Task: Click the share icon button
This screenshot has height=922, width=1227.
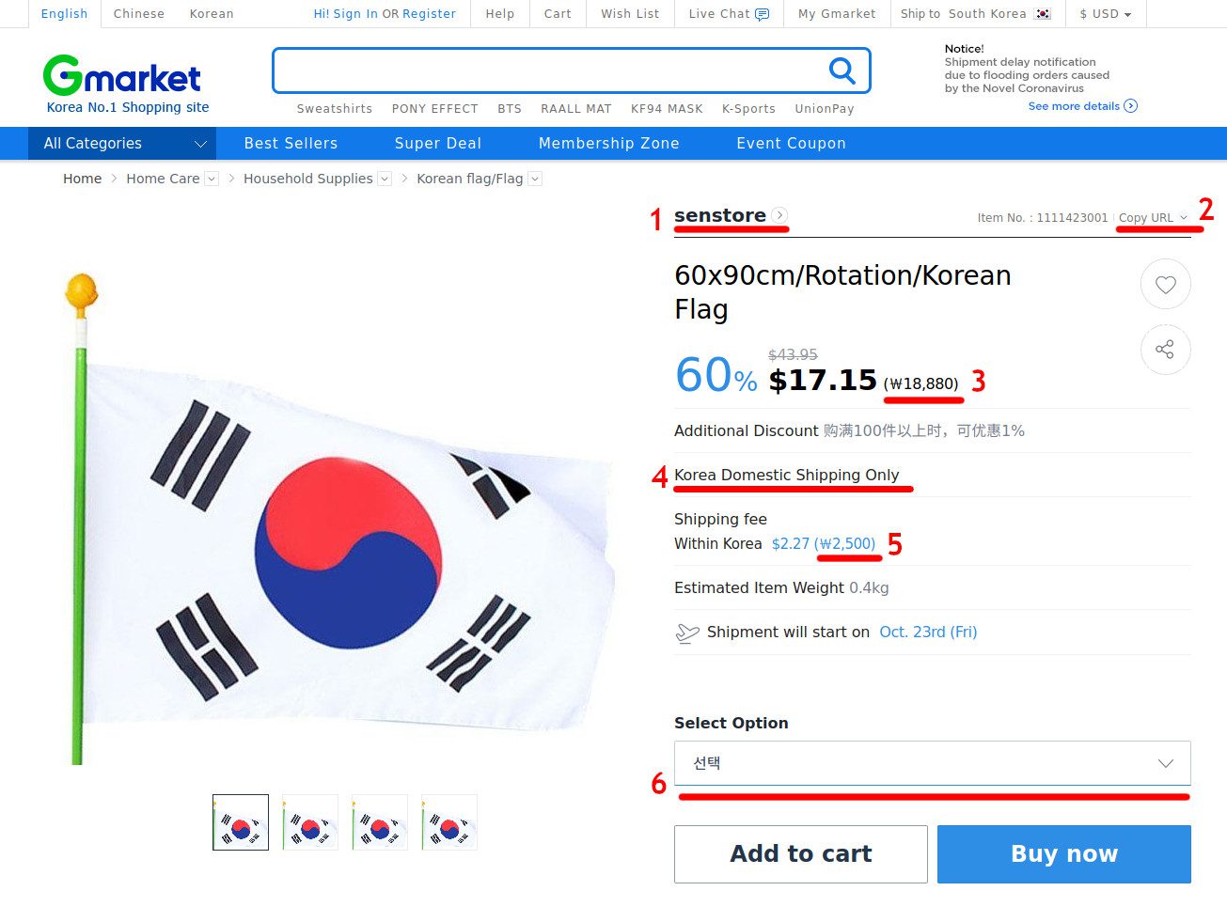Action: (1165, 350)
